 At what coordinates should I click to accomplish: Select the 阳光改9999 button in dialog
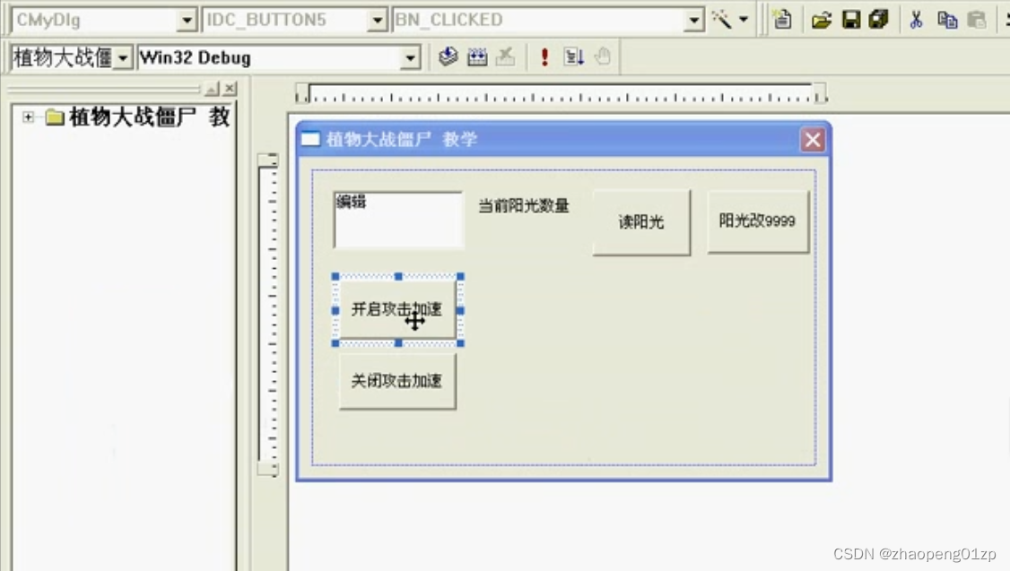click(x=757, y=221)
